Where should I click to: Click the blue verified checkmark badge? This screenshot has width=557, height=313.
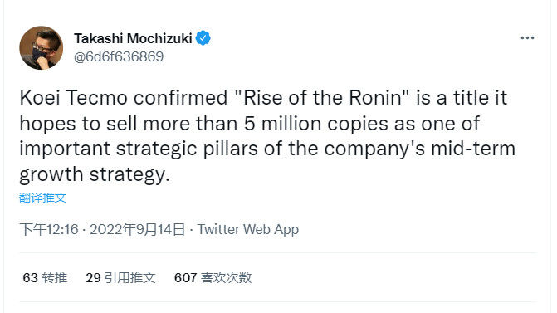[203, 38]
